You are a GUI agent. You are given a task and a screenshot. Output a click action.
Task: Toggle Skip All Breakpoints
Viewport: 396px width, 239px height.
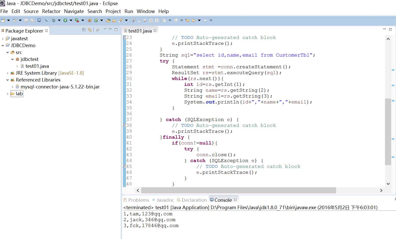(x=46, y=20)
